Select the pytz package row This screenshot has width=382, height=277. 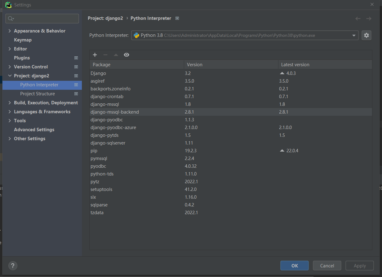(x=231, y=182)
